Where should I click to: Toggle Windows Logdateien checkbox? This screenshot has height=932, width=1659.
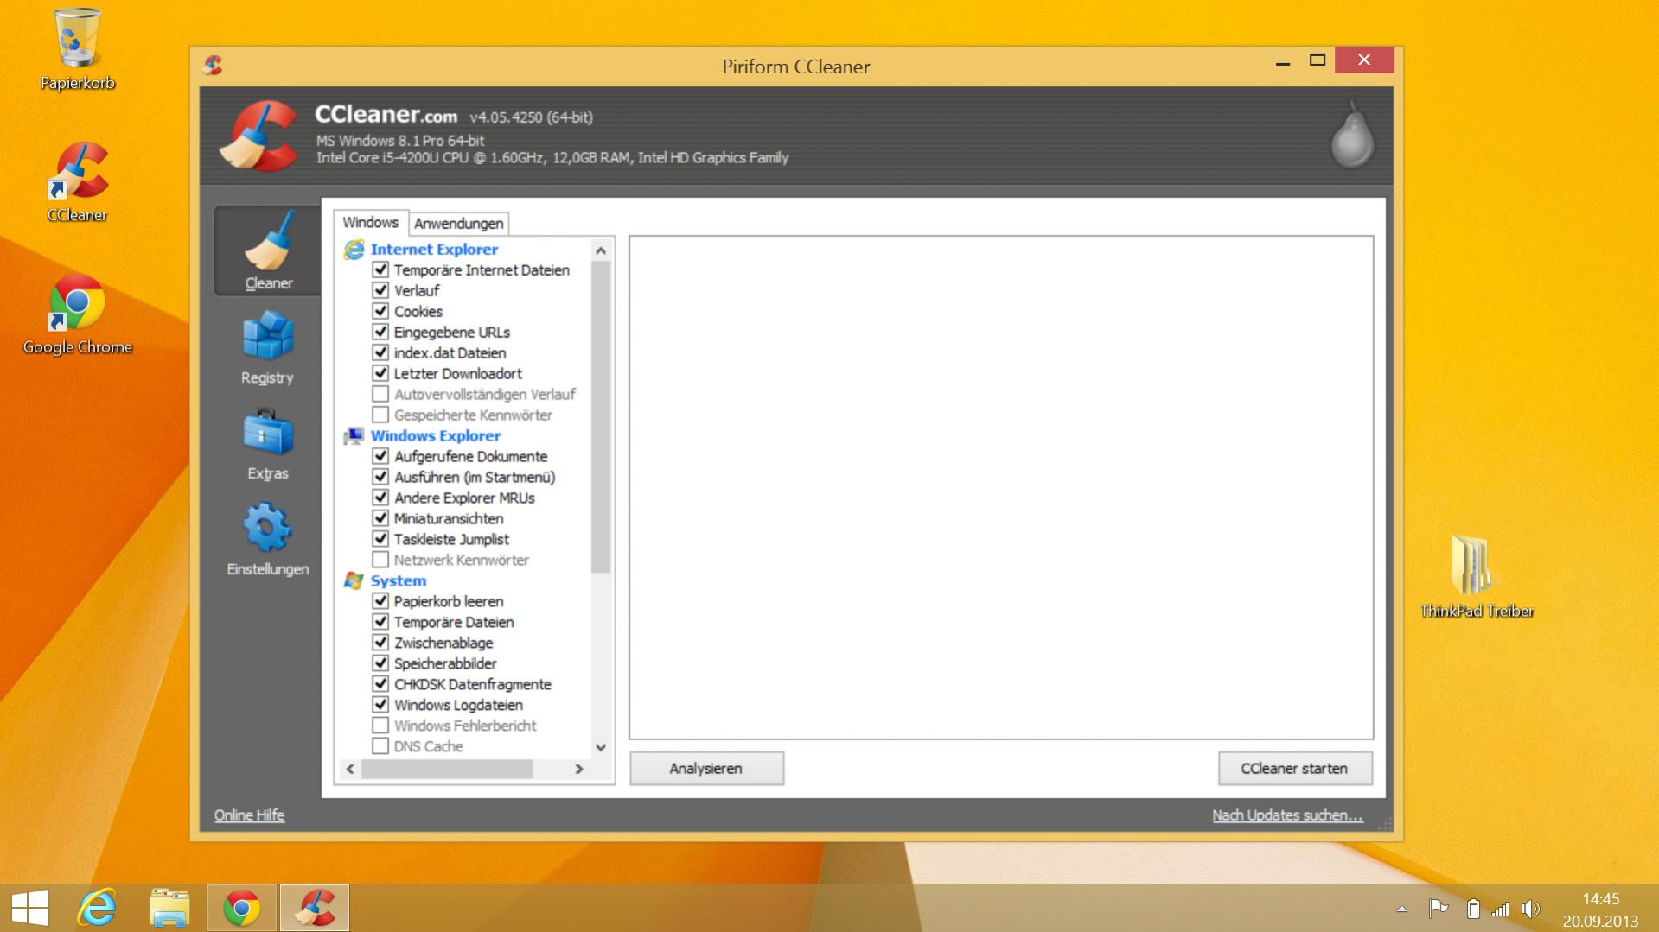(x=380, y=705)
